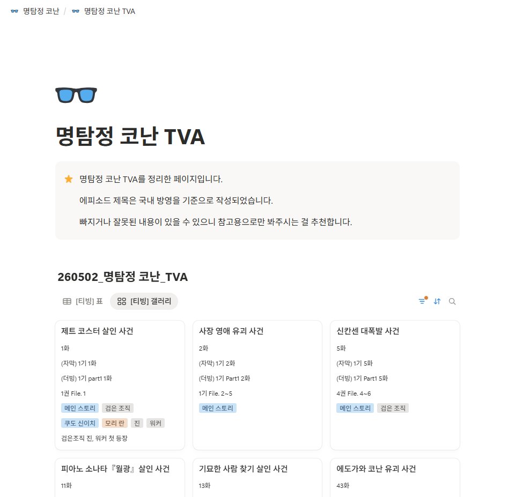Click text 1권 File. 1
The image size is (523, 497).
tap(73, 394)
